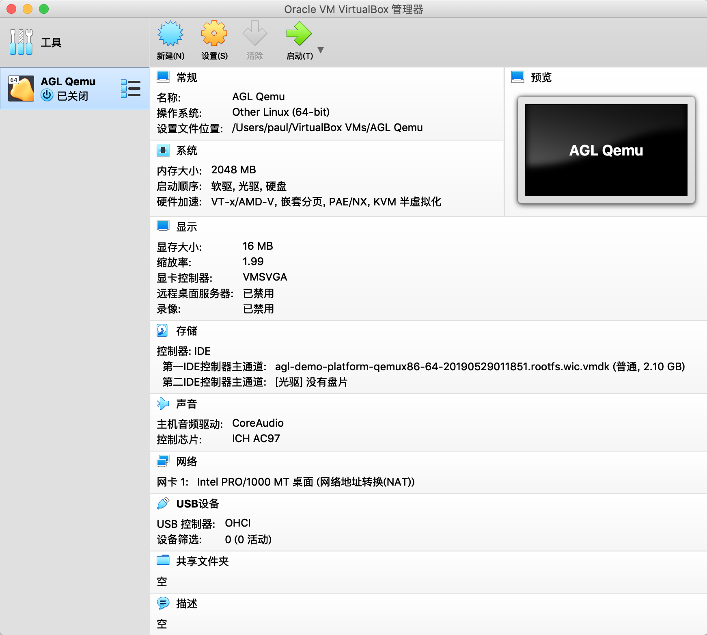Screen dimensions: 707x635
Task: Click the 'VMSVGA' graphics controller value
Action: click(x=265, y=277)
